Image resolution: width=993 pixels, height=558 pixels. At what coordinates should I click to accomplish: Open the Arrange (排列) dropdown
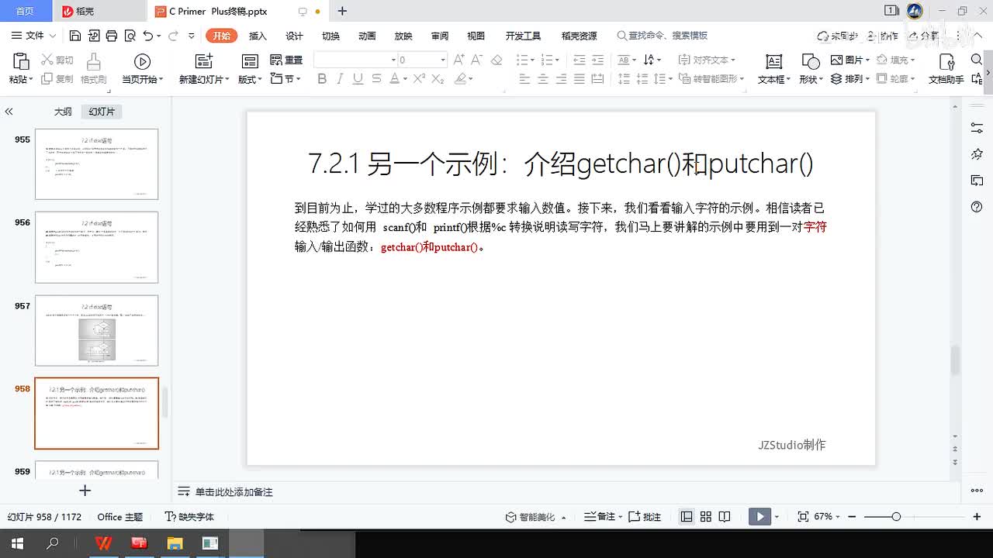[849, 79]
